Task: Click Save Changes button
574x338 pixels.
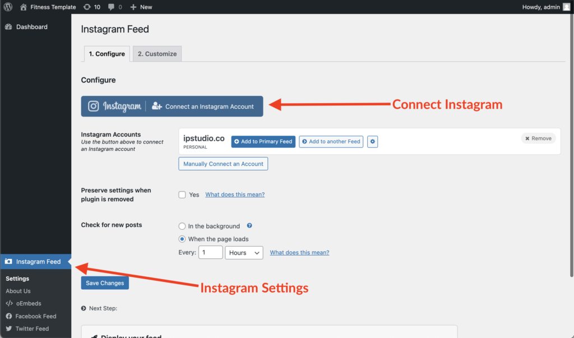Action: (105, 283)
